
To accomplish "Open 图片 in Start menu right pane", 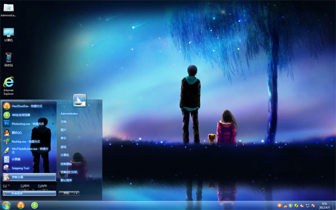I will coord(63,130).
